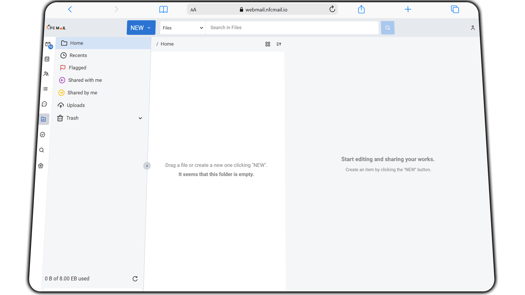Click the NFC Mail logo

(56, 27)
